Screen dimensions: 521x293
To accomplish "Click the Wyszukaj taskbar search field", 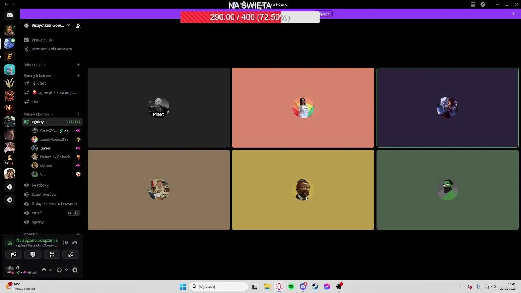I will point(220,286).
